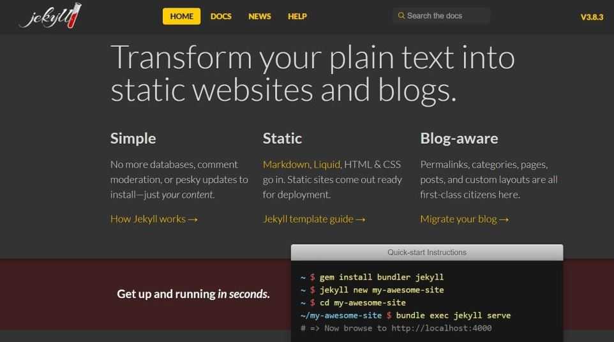614x342 pixels.
Task: Click the localhost:4000 comment line
Action: point(396,329)
